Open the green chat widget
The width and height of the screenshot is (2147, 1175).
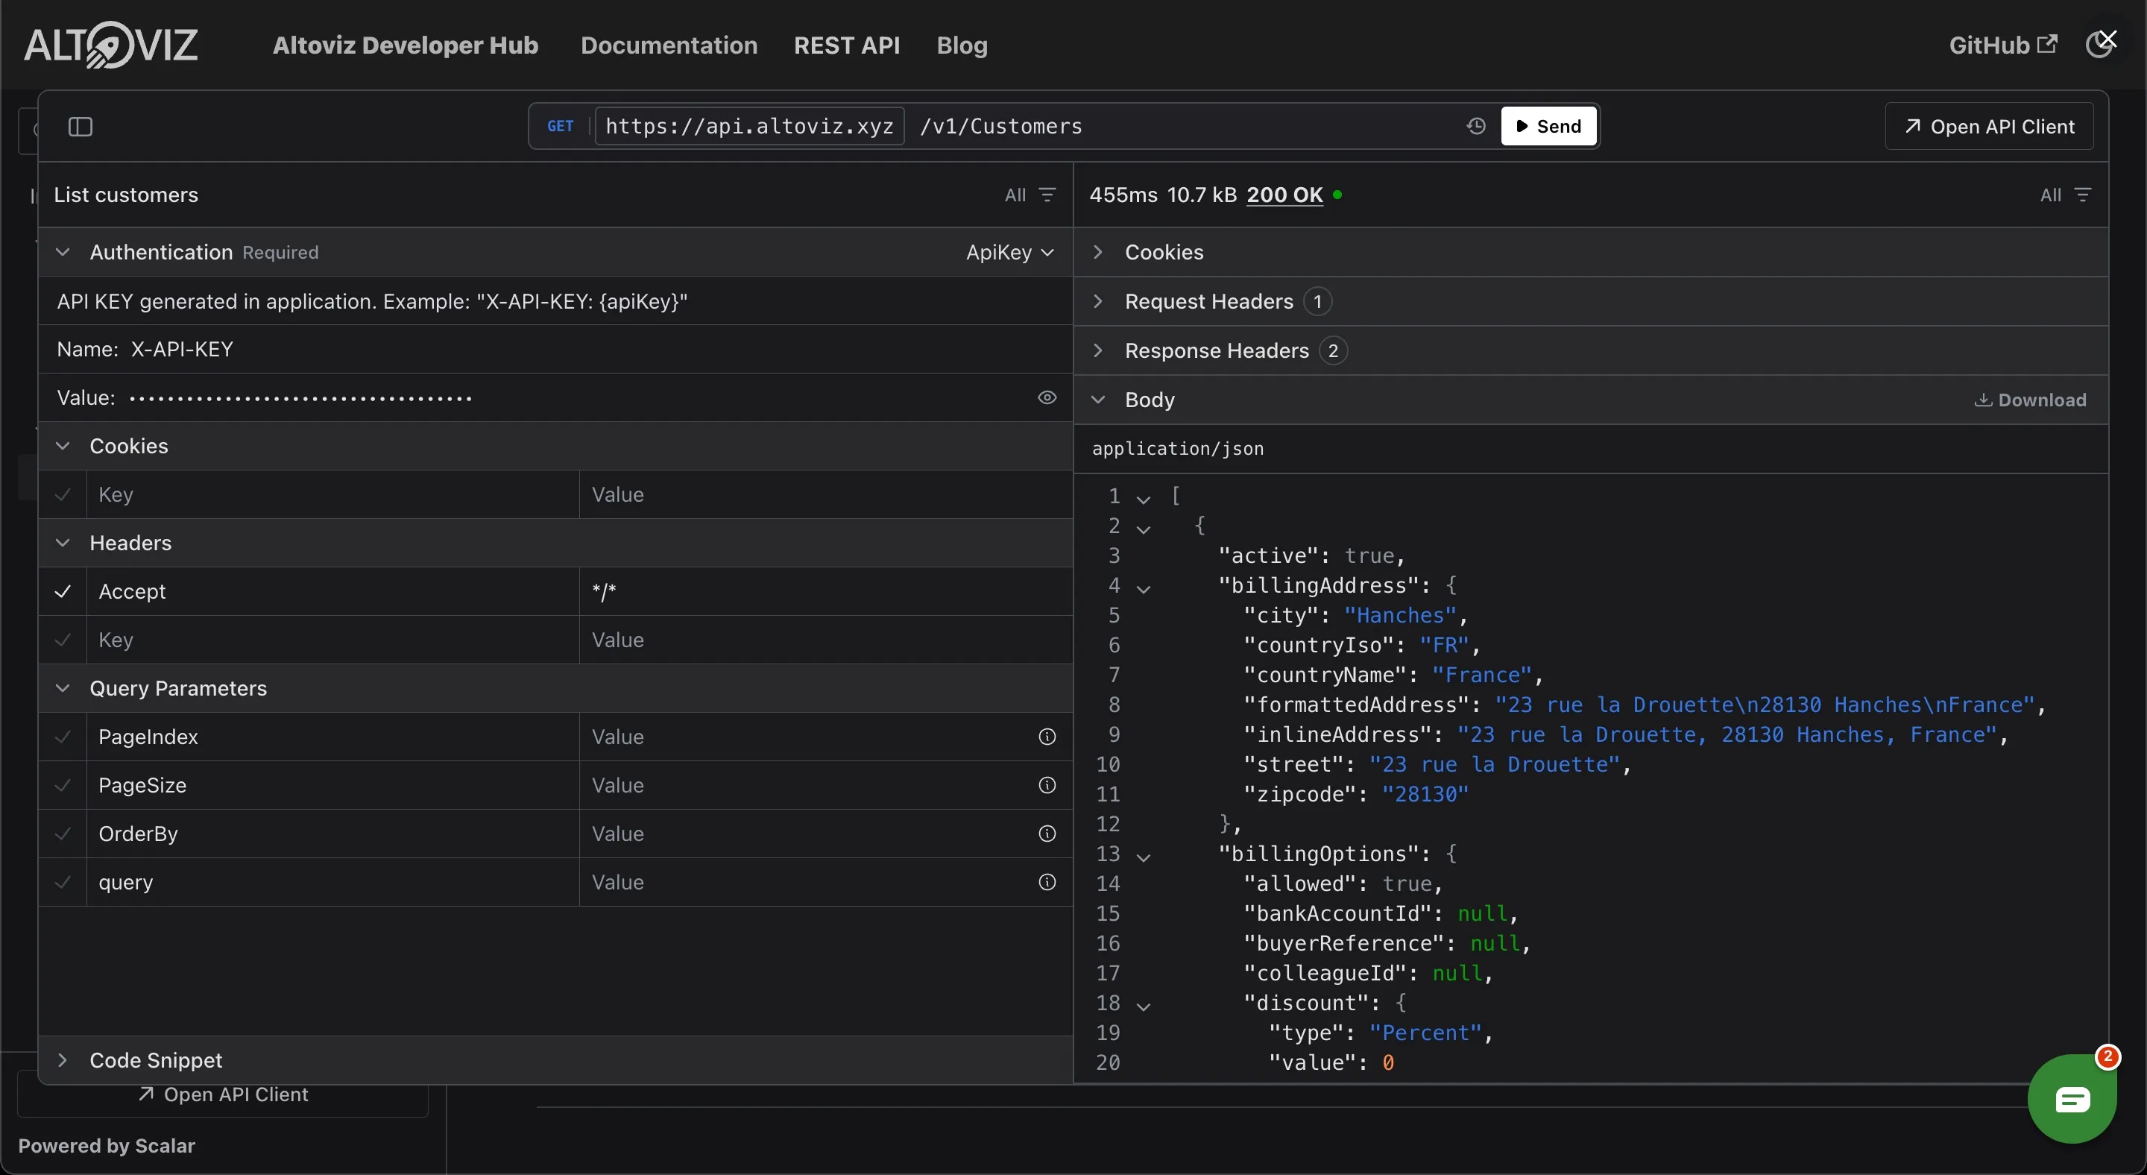pos(2072,1099)
